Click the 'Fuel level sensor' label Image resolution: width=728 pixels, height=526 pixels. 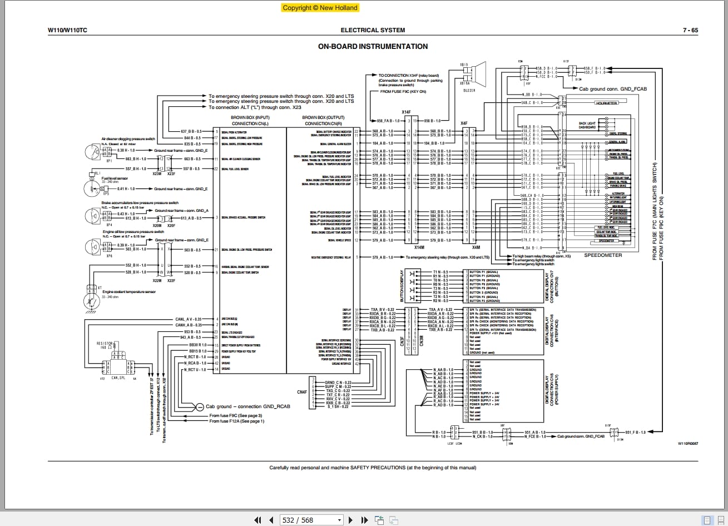115,178
